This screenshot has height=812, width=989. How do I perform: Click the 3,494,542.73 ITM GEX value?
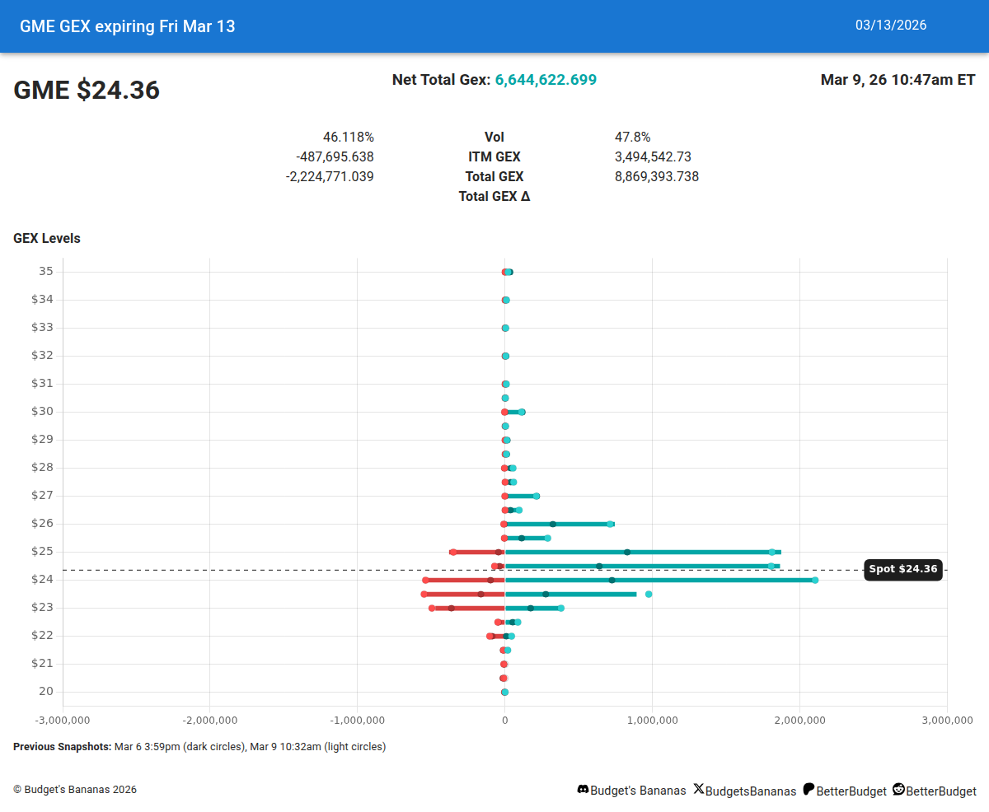click(653, 156)
